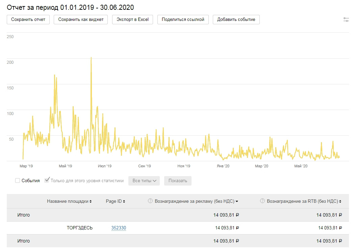Click the 50 y-axis value
353x252 pixels.
[11, 139]
